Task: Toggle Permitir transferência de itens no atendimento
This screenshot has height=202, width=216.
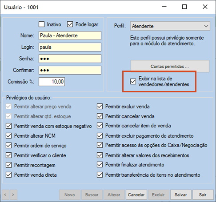Action: [100, 175]
